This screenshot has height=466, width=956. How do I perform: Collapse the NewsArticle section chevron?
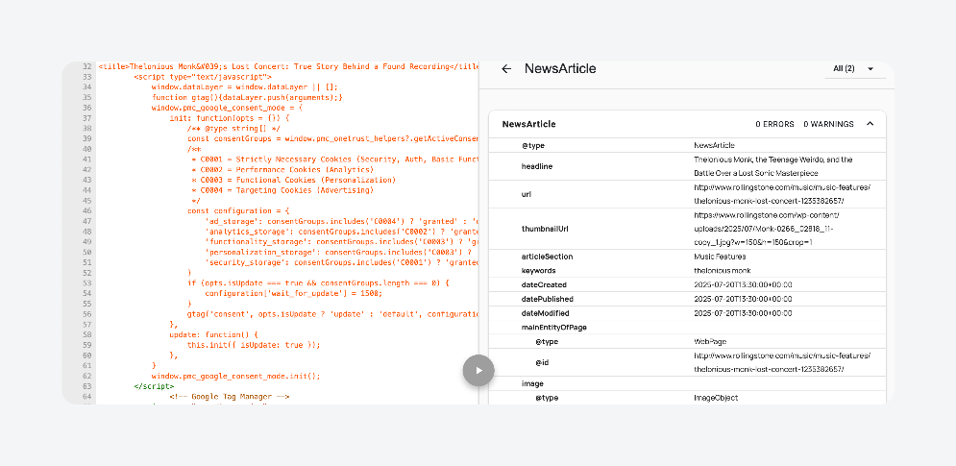870,124
